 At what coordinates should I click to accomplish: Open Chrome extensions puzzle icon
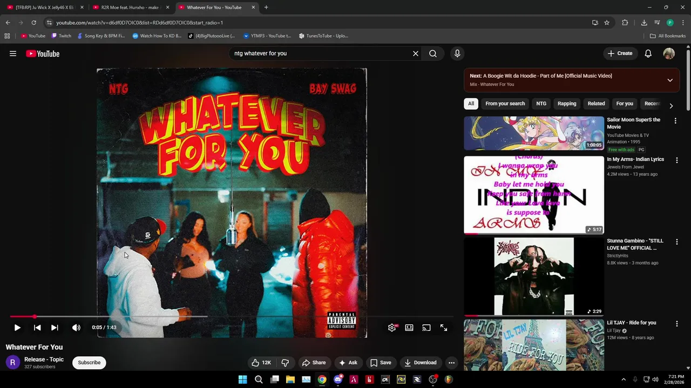pyautogui.click(x=625, y=23)
